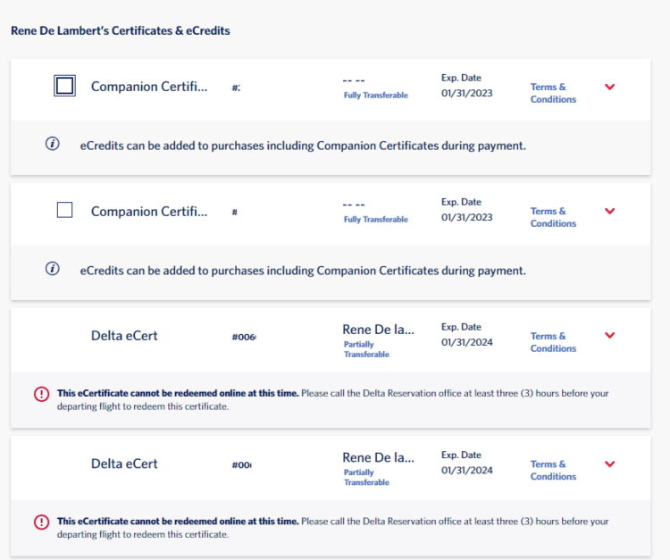The width and height of the screenshot is (670, 560).
Task: Click red alert icon under the last Delta eCert
Action: (x=41, y=522)
